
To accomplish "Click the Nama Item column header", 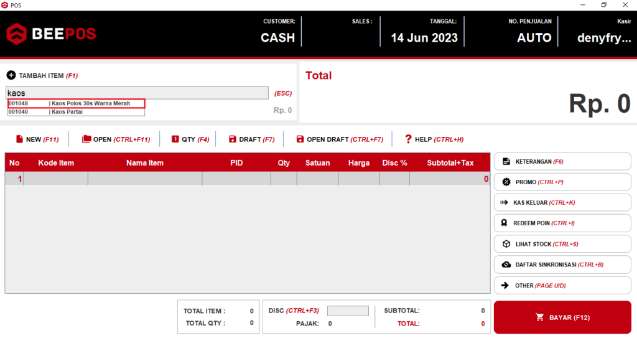I will [144, 162].
